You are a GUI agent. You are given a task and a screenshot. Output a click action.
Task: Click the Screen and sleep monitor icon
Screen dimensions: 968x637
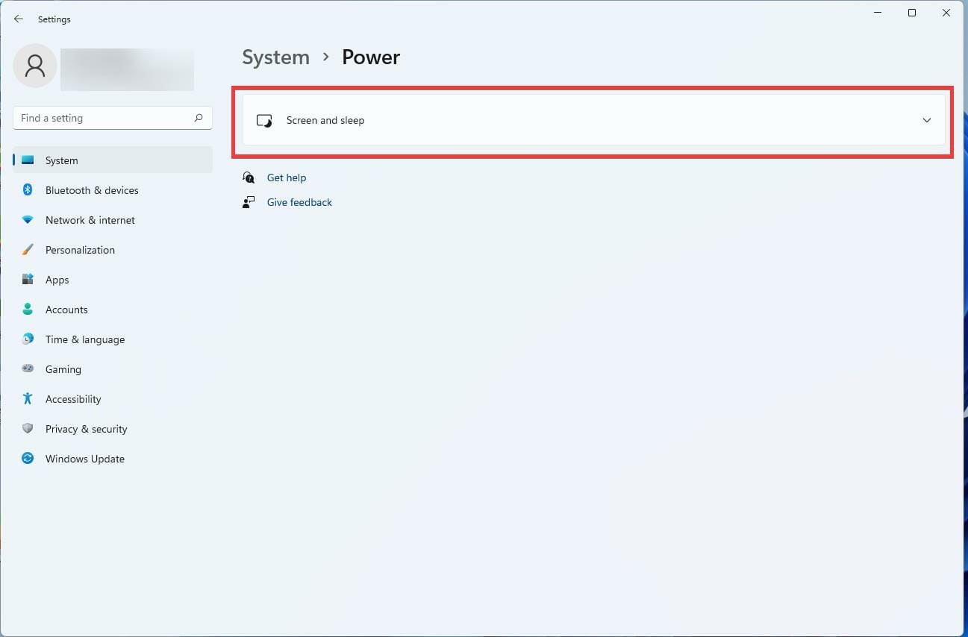(264, 120)
